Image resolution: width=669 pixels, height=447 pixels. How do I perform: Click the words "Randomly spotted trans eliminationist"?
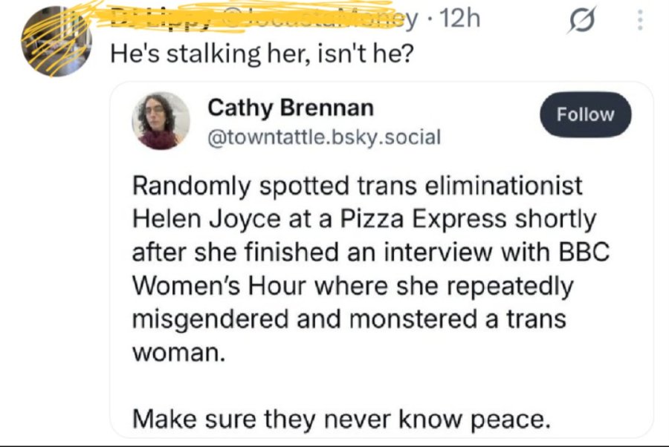(x=357, y=186)
